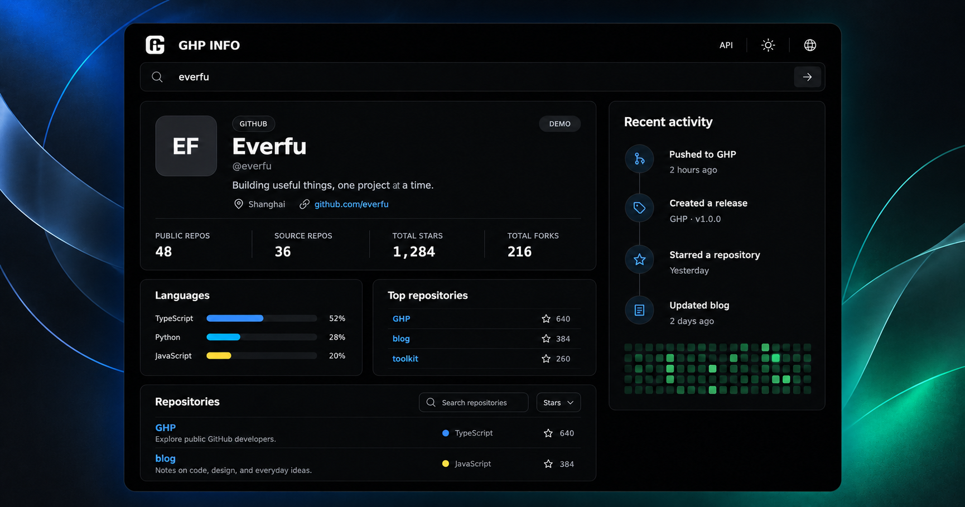Click the Recent activity heading
The height and width of the screenshot is (507, 965).
668,122
